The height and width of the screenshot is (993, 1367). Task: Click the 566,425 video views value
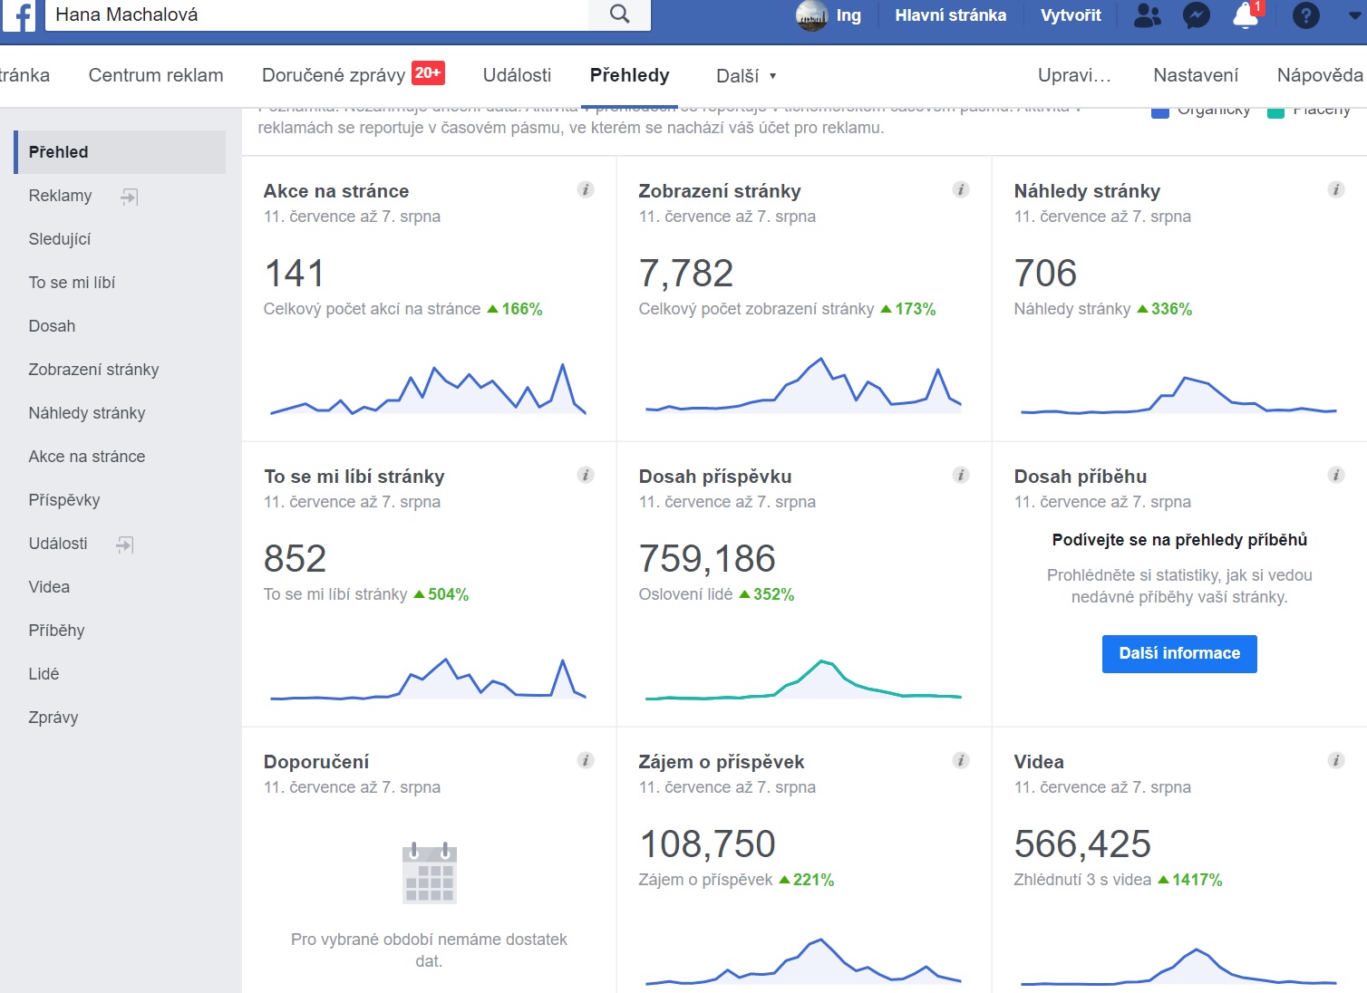click(1082, 844)
